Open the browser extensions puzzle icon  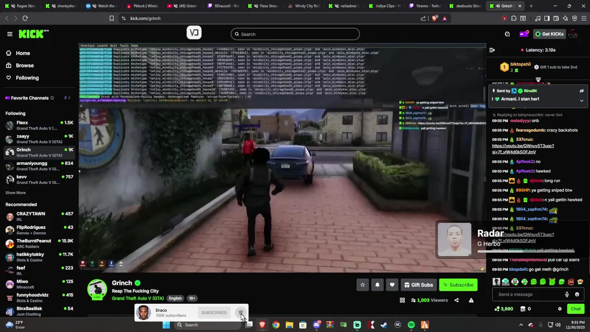(x=513, y=18)
